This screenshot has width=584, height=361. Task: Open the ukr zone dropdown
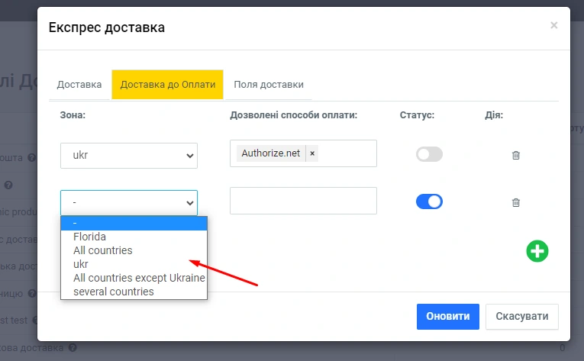(129, 155)
